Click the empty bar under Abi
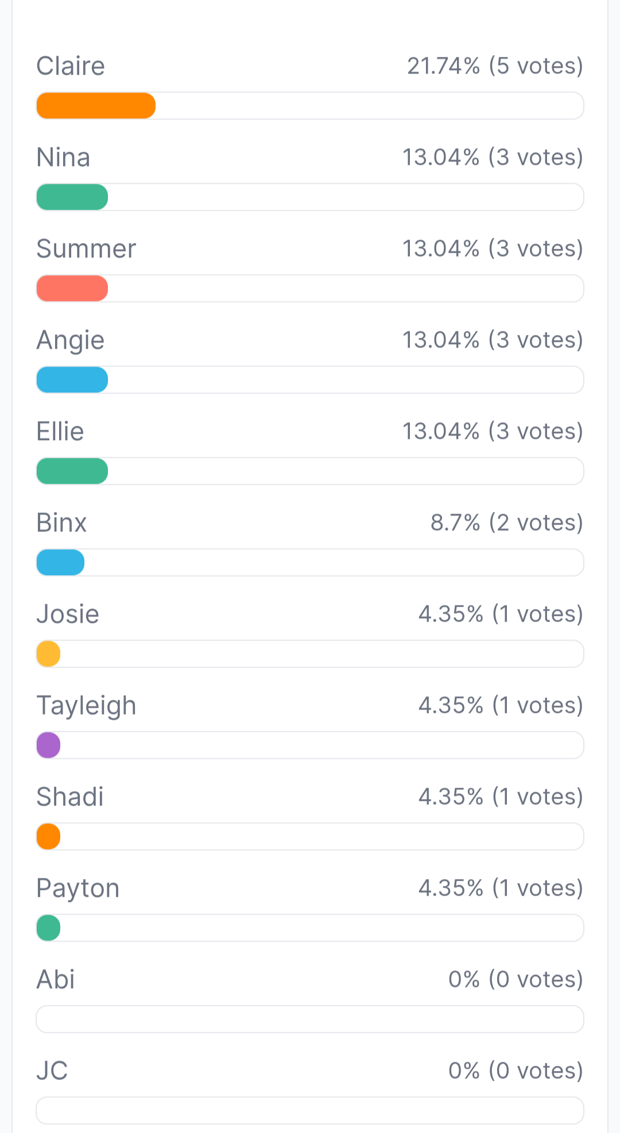The width and height of the screenshot is (620, 1133). (x=310, y=1019)
